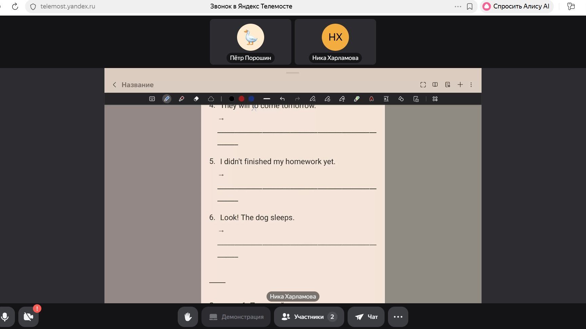Open site security shield info

33,6
